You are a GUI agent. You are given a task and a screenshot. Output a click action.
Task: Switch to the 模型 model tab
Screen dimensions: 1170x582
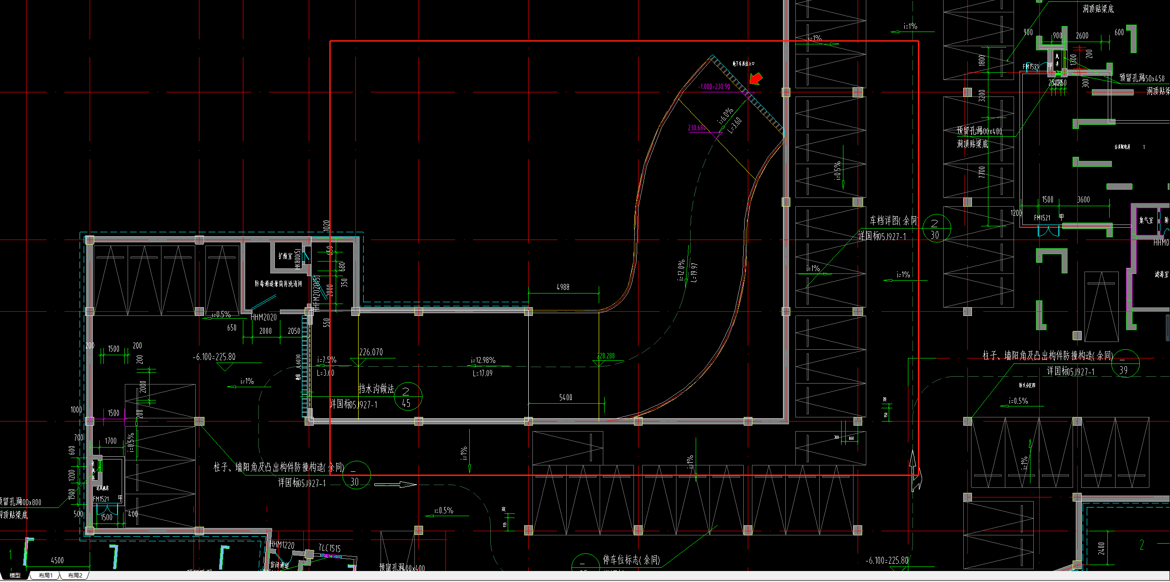tap(15, 575)
